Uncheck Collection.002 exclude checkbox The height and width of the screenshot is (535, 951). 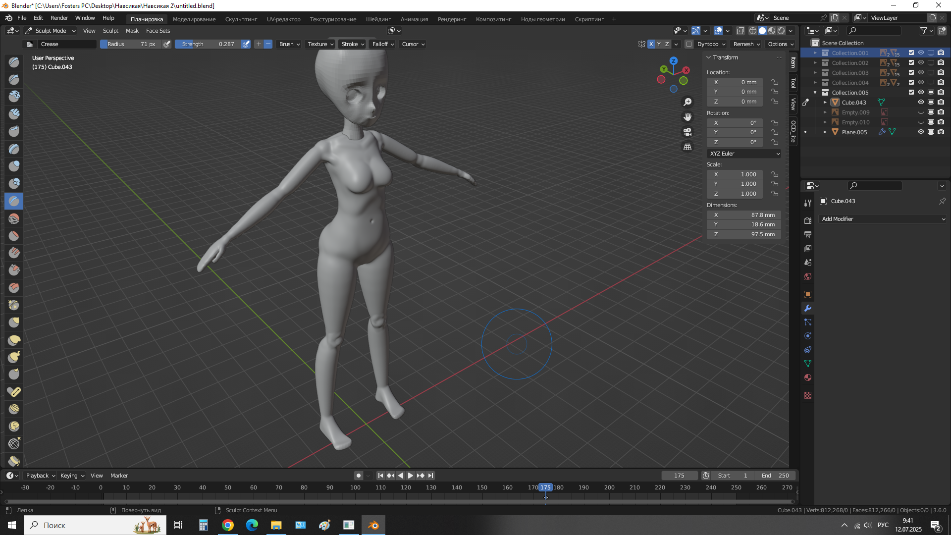[x=911, y=63]
